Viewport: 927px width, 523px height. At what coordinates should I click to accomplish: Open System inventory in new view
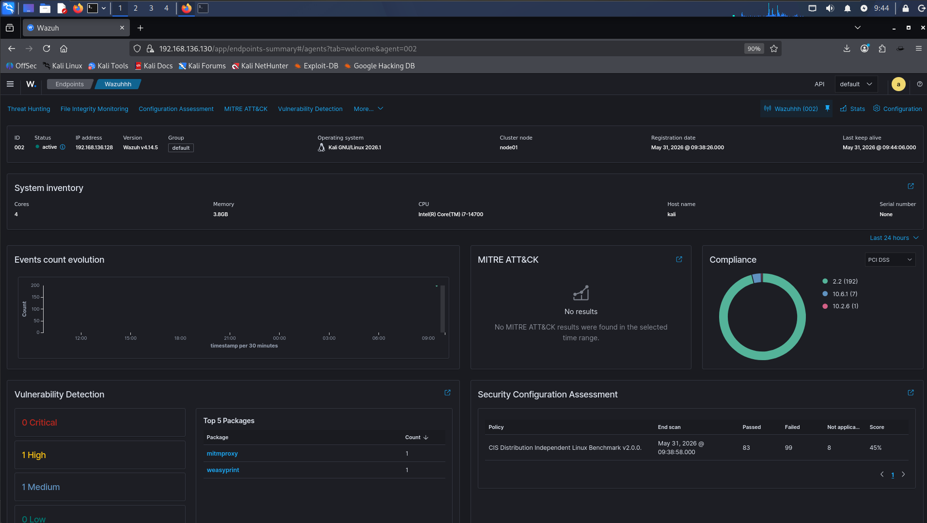click(x=911, y=186)
